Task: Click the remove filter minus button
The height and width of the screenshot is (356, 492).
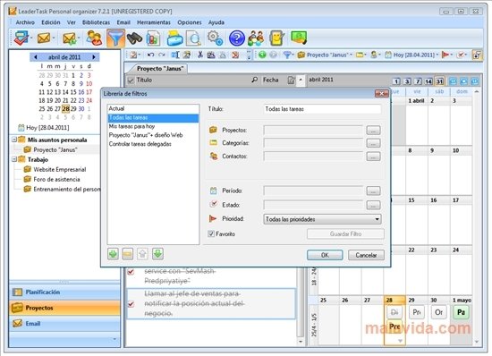Action: click(x=128, y=254)
